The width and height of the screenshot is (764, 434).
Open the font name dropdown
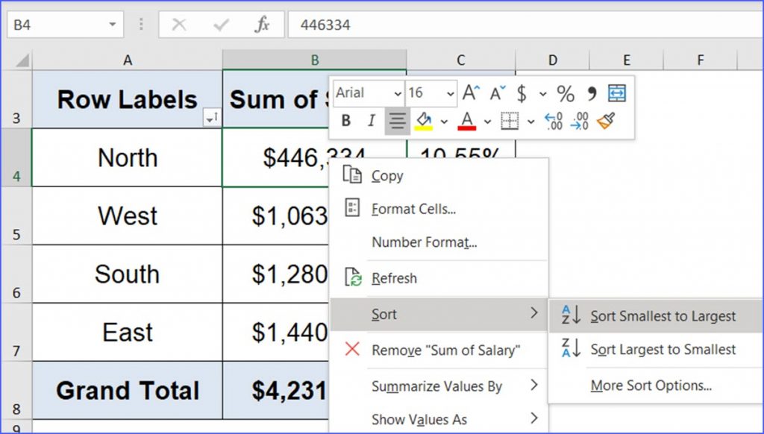click(x=397, y=93)
